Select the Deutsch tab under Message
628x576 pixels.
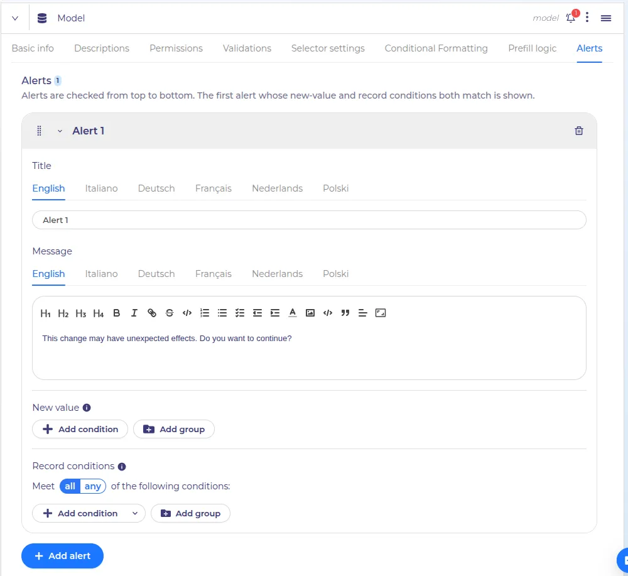(x=156, y=274)
